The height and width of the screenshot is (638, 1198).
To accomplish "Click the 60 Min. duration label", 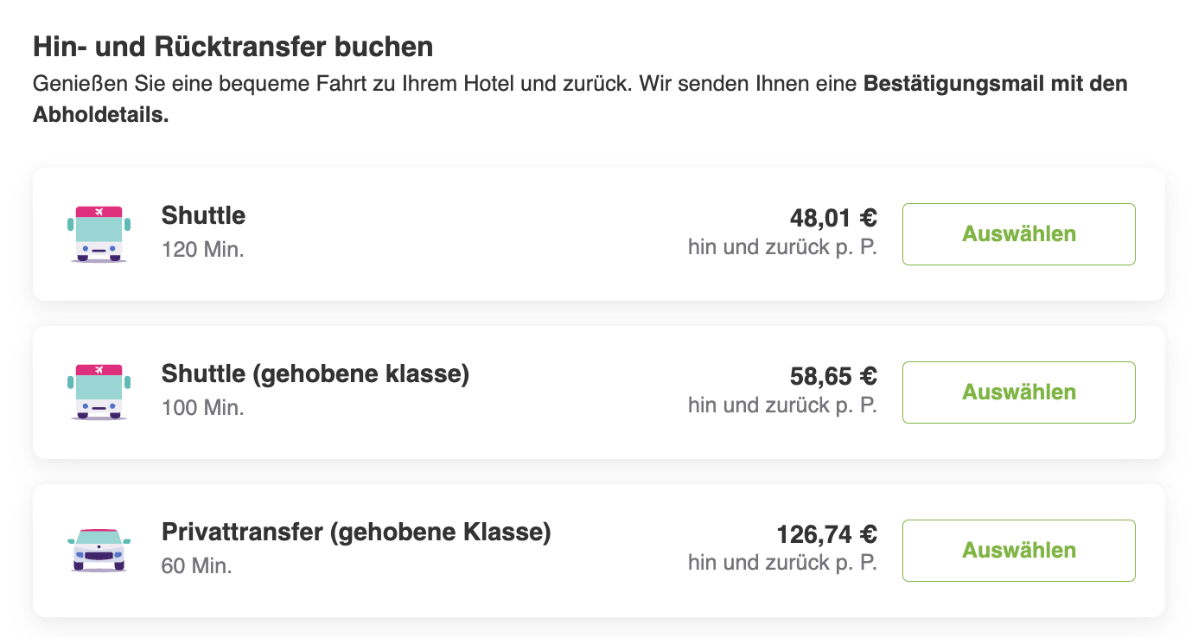I will click(197, 567).
